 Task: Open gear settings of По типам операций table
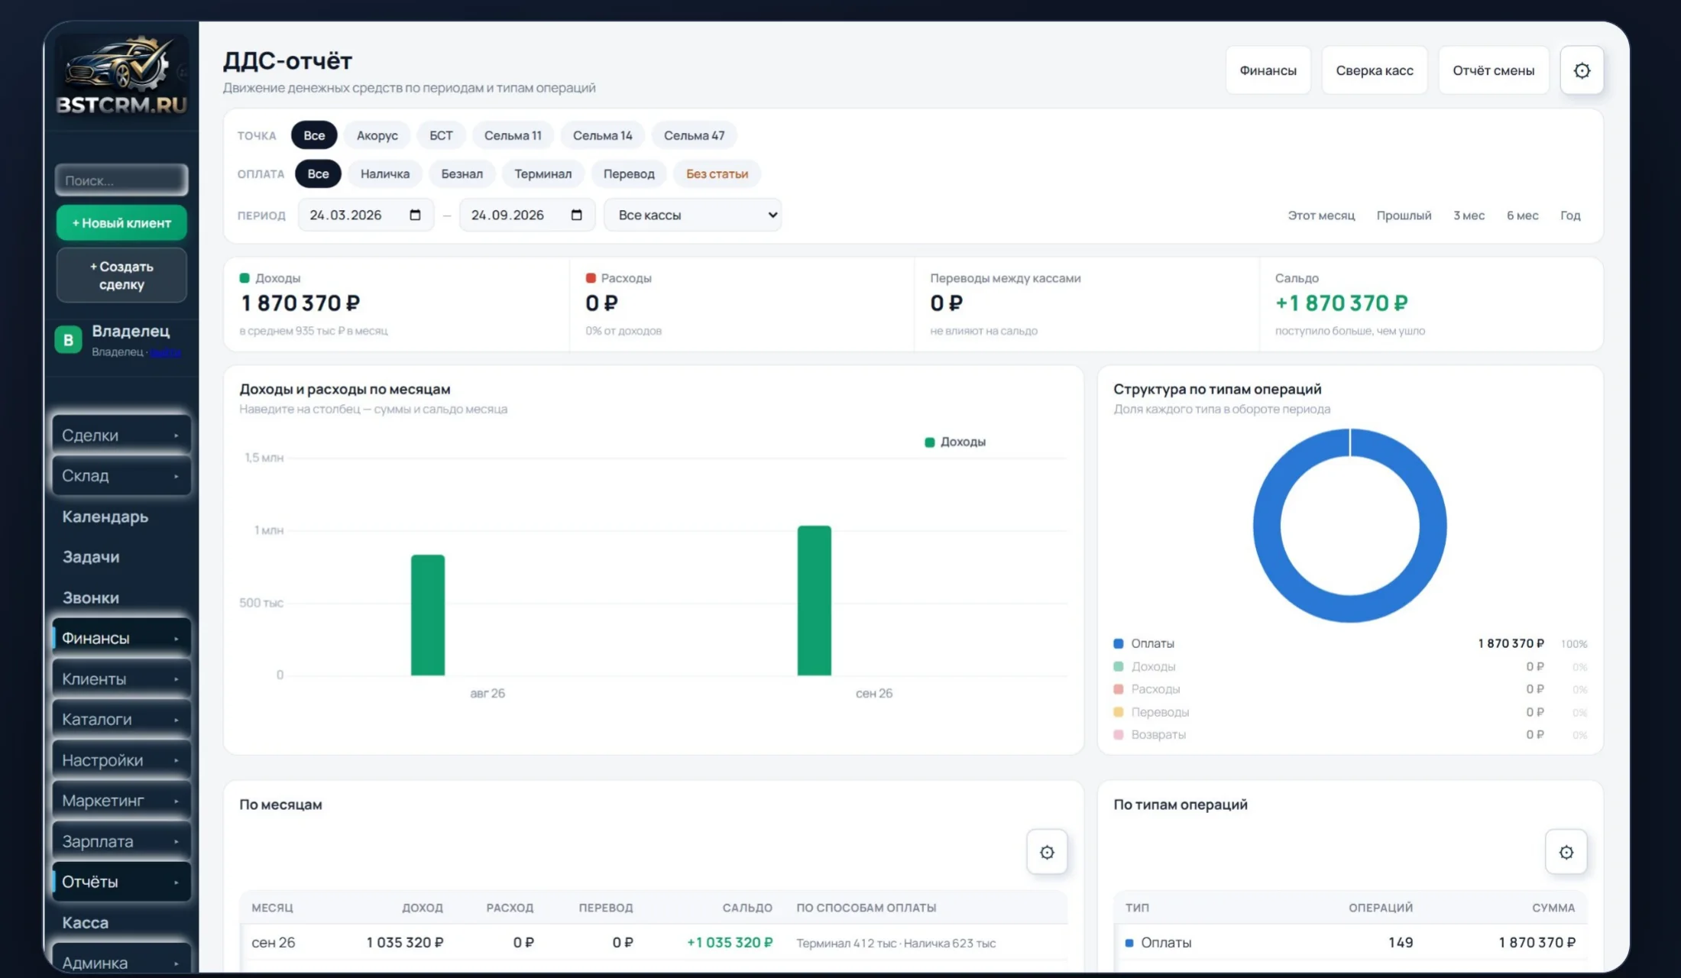1566,852
